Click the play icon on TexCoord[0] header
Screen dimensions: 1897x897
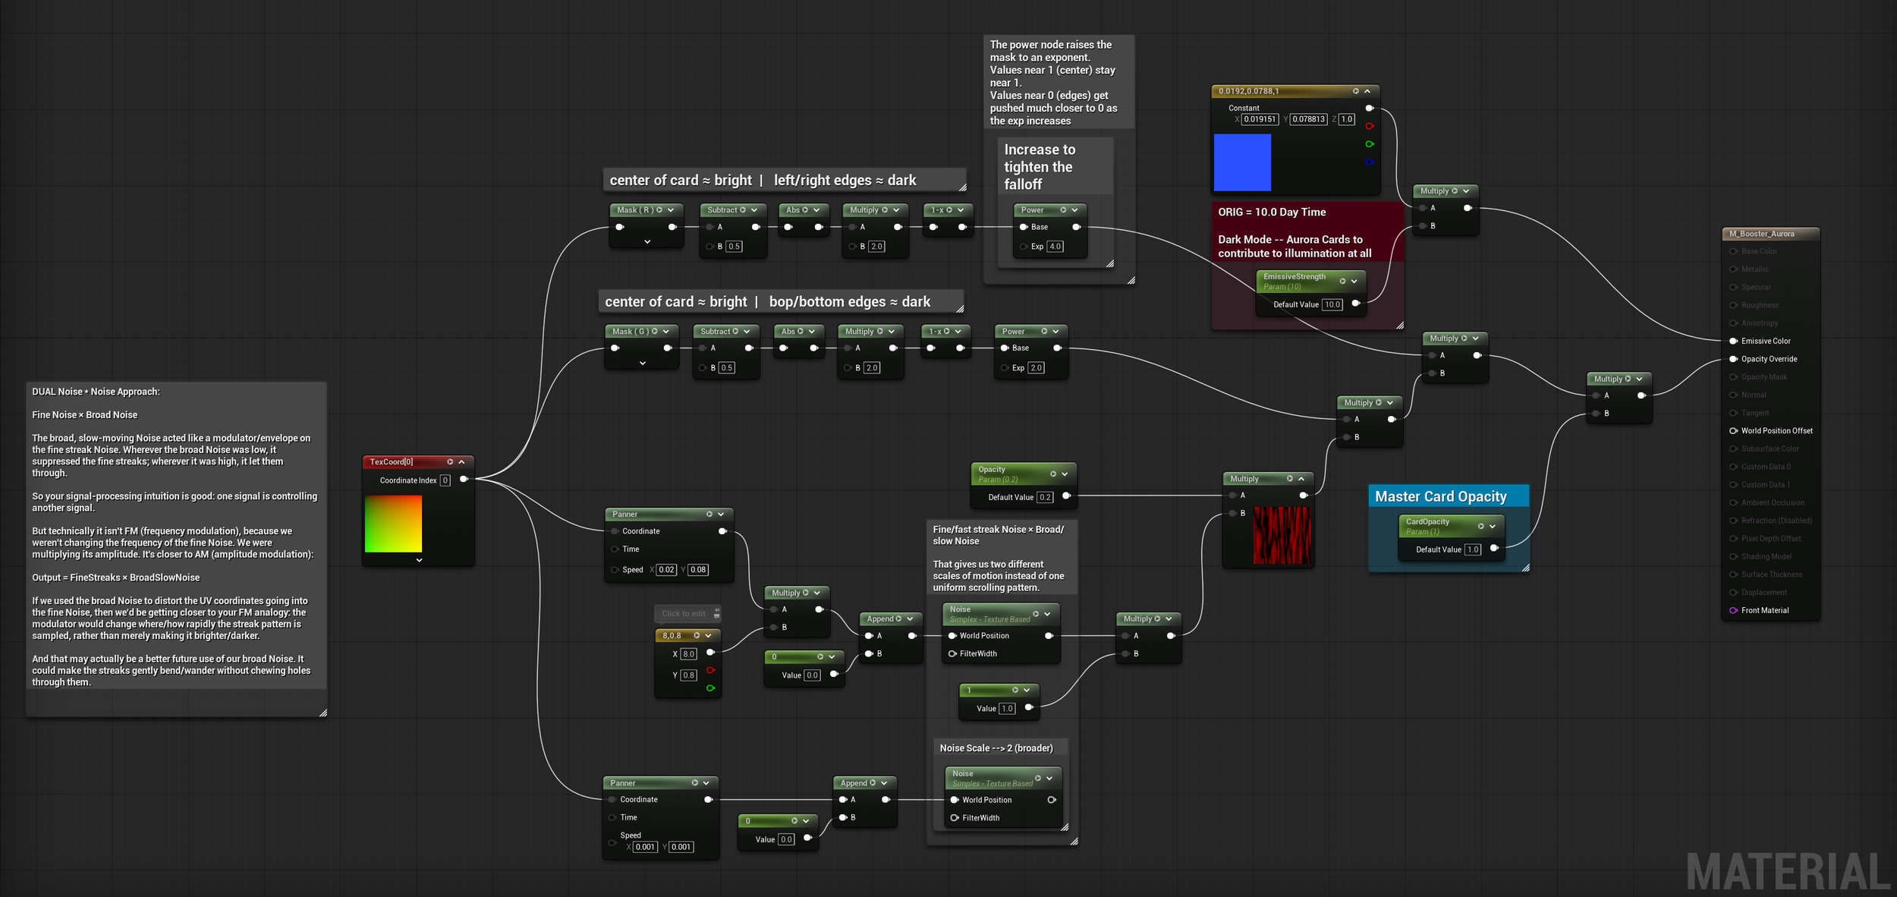tap(450, 461)
